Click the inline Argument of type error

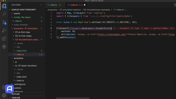147,28
